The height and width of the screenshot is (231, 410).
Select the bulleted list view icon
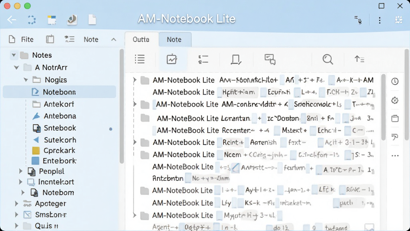[140, 59]
